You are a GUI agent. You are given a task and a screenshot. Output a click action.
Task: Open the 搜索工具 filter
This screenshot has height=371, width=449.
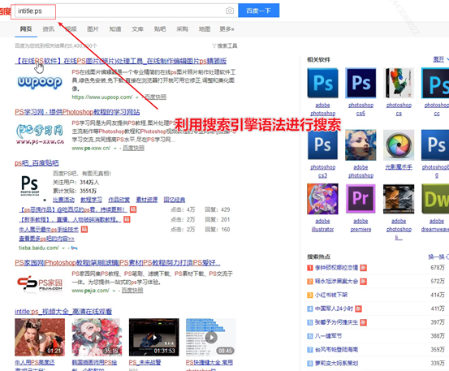[x=225, y=45]
